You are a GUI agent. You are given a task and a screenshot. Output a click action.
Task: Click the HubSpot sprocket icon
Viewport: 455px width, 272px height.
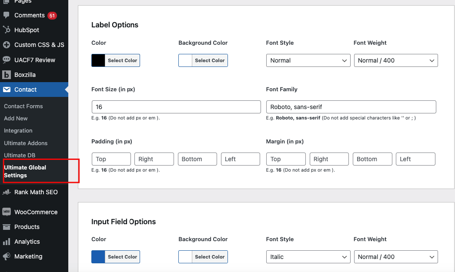click(6, 30)
